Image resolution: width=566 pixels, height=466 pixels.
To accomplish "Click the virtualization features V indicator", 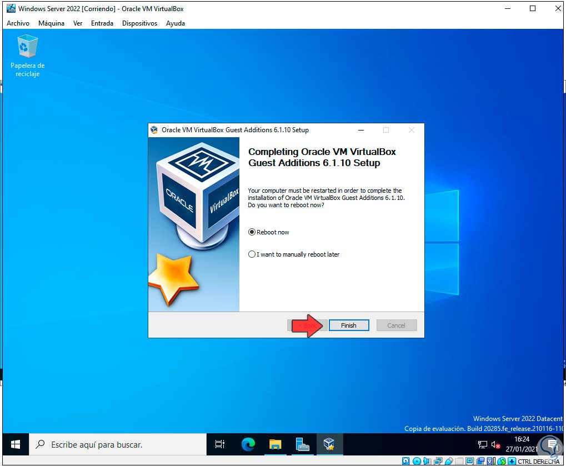I will [x=490, y=461].
